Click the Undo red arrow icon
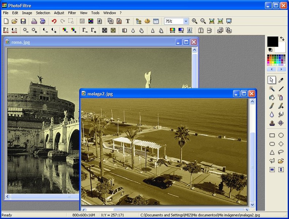 point(54,21)
